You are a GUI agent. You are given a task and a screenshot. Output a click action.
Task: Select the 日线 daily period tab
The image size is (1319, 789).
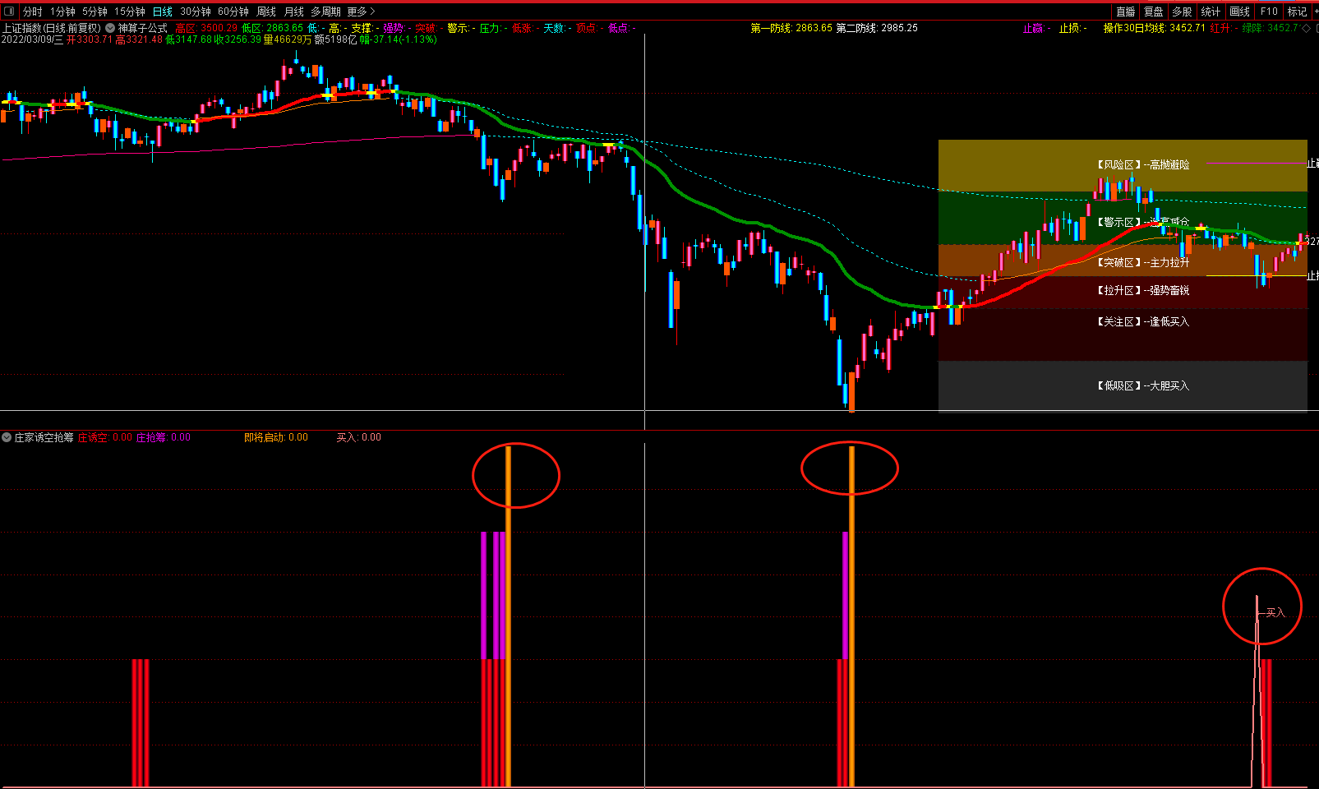[x=163, y=12]
